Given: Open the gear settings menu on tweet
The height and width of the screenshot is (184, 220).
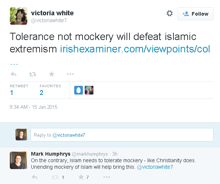Looking at the screenshot, I should 169,13.
